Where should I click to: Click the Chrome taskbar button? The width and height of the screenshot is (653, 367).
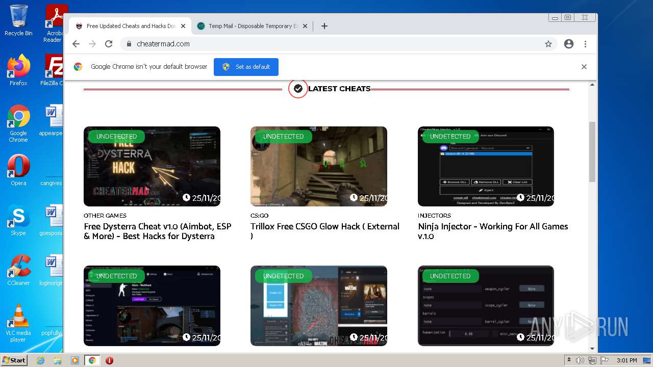point(92,360)
